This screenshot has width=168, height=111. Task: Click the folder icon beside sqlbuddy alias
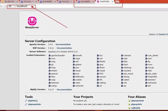[x=129, y=108]
